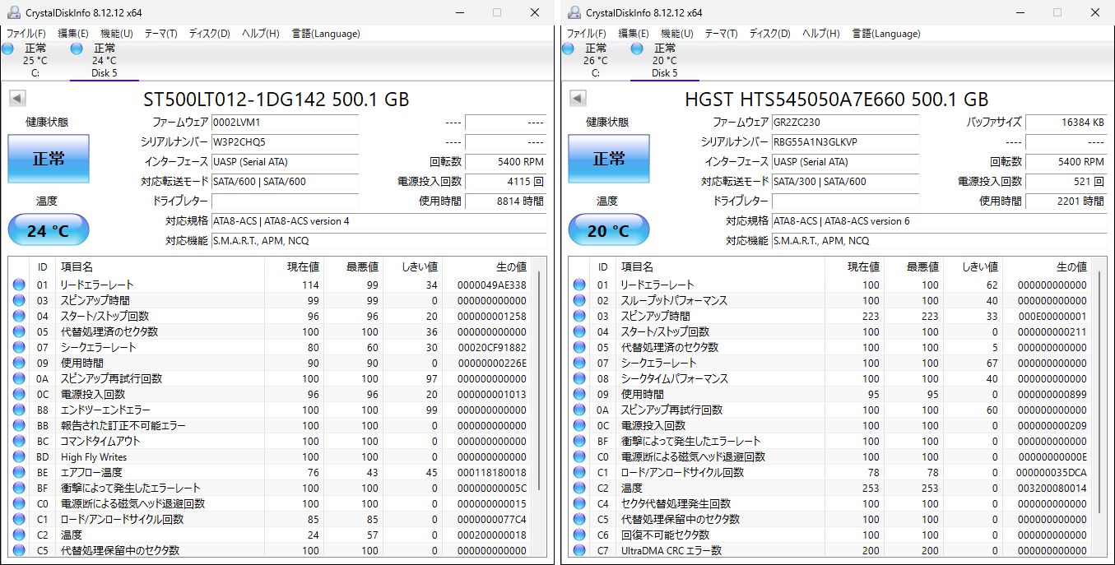Open the ディスク(D) menu in the HGST window

[769, 34]
